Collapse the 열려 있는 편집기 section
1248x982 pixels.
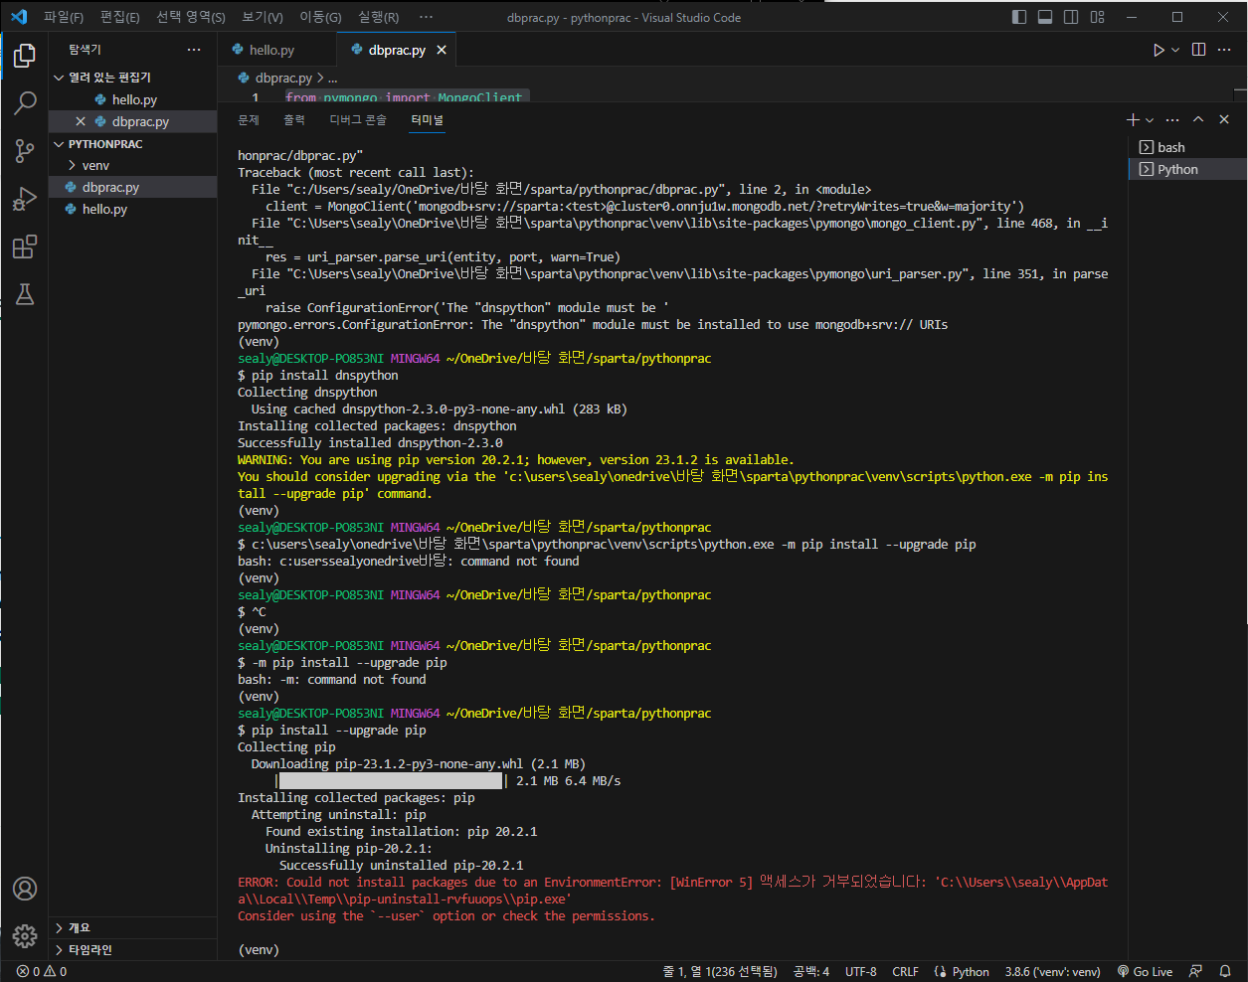coord(133,78)
